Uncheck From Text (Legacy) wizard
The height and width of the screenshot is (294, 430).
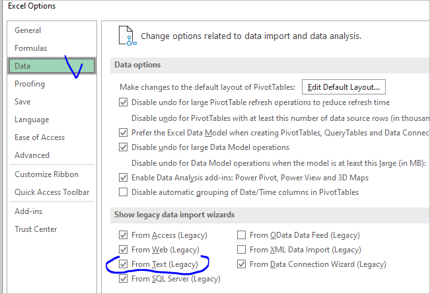coord(123,264)
